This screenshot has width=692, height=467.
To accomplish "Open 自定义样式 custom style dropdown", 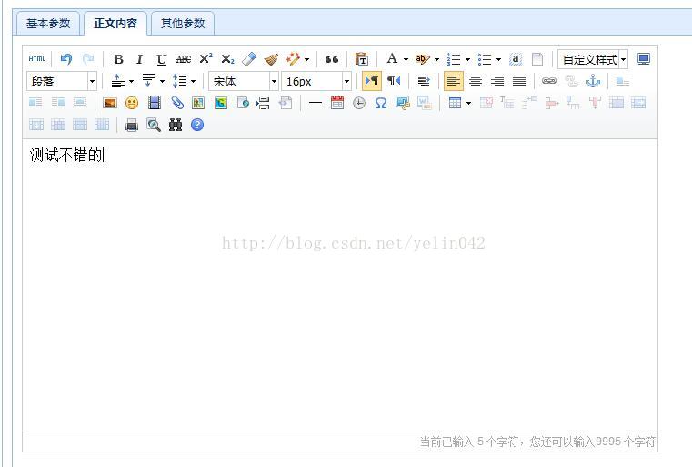I will (x=593, y=59).
